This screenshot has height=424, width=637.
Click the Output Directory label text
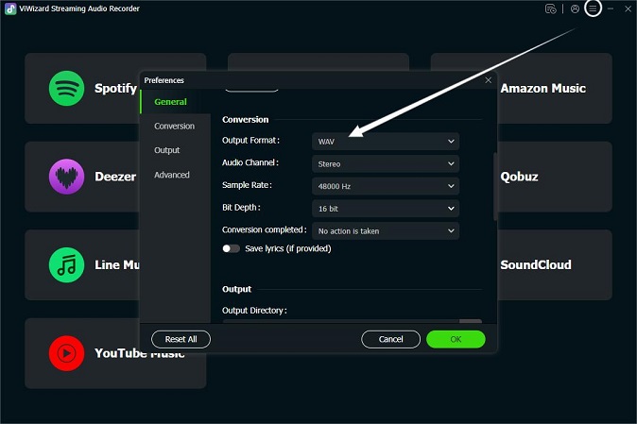(254, 310)
